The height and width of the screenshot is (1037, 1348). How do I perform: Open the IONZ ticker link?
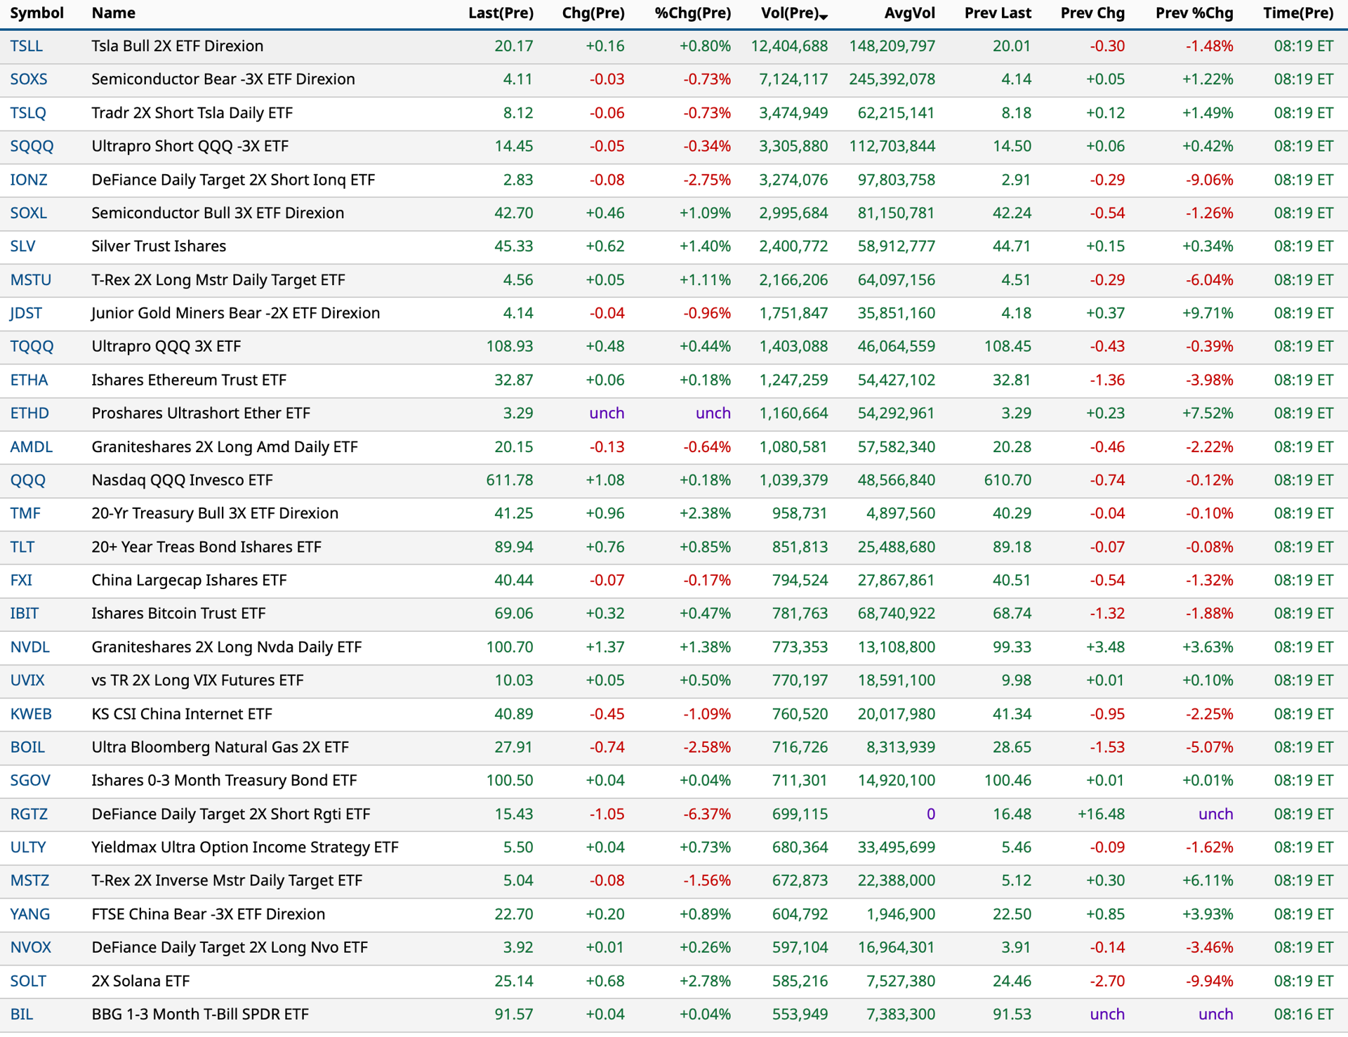pos(29,180)
